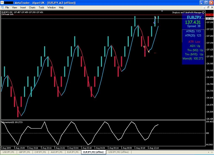Click the Trix (M2): Up status

click(195, 50)
